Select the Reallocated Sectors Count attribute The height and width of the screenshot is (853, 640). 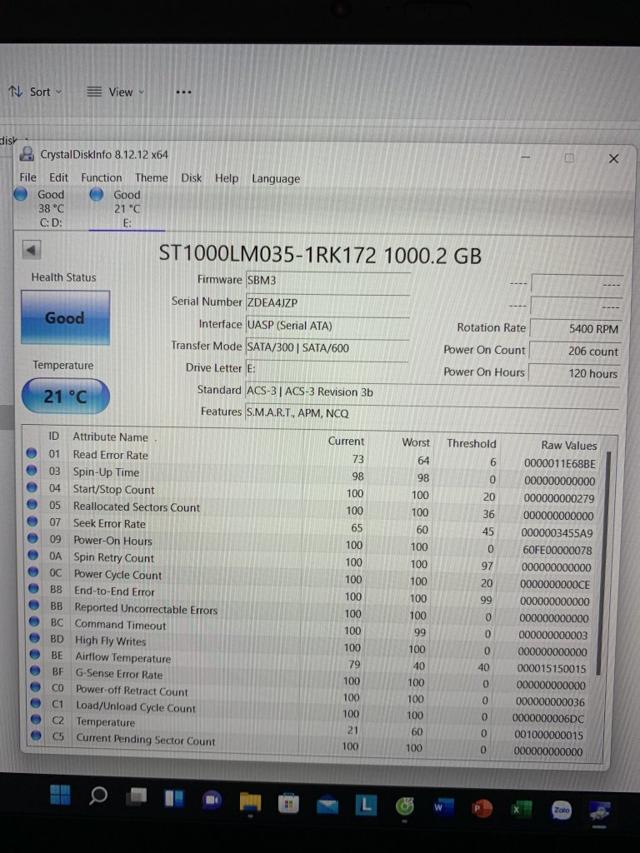137,506
